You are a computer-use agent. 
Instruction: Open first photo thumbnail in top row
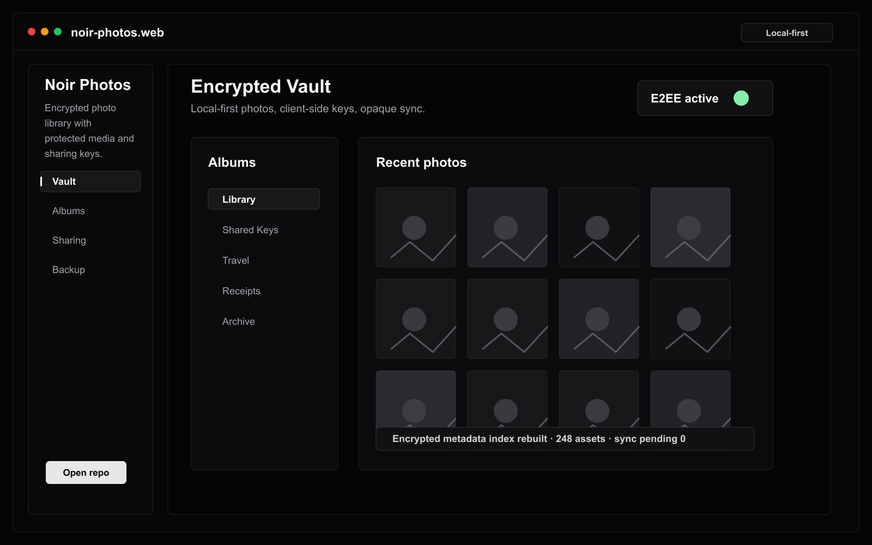[x=416, y=227]
